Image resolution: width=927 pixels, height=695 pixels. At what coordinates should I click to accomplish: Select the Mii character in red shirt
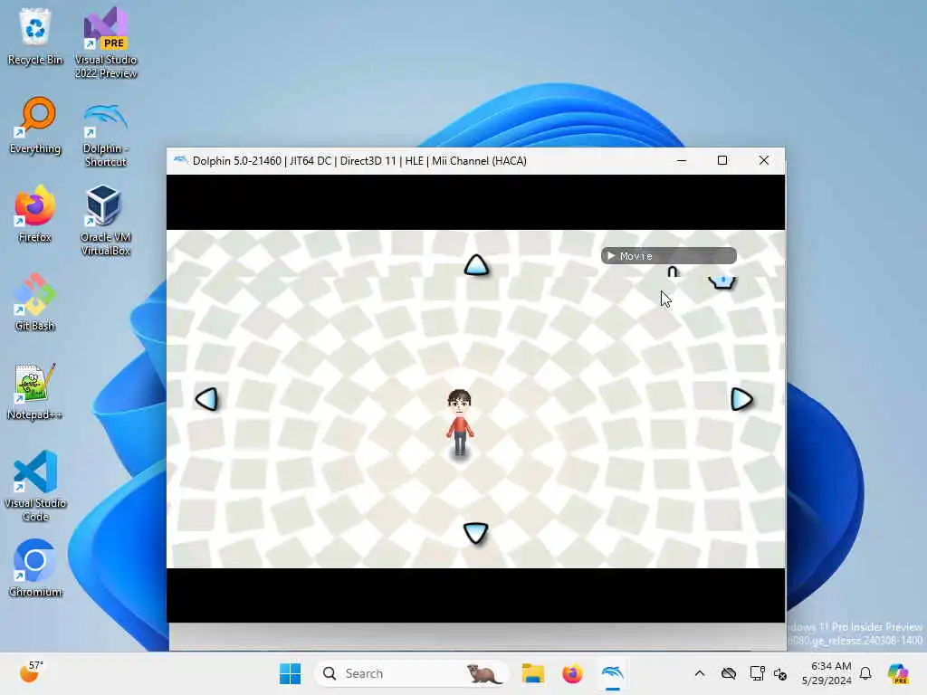pos(459,423)
